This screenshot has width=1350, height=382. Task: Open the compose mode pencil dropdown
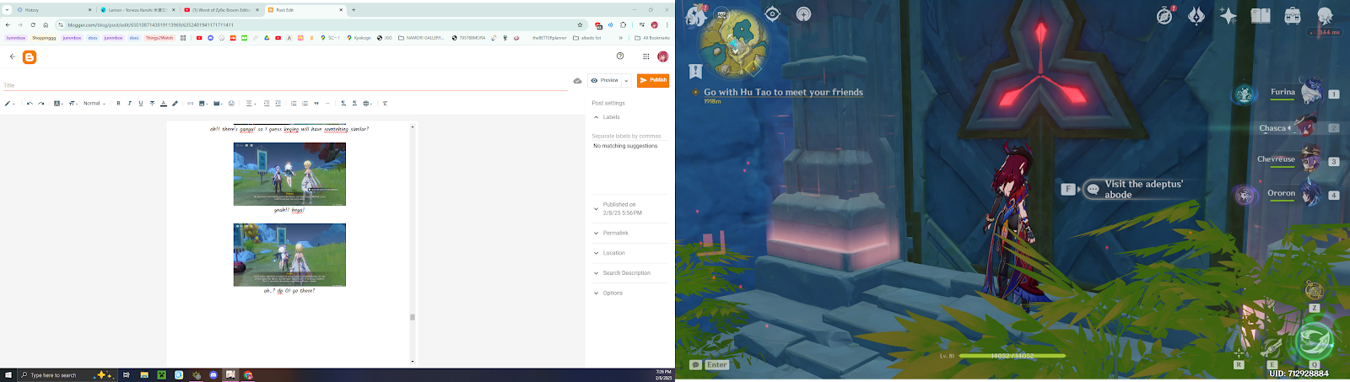9,104
